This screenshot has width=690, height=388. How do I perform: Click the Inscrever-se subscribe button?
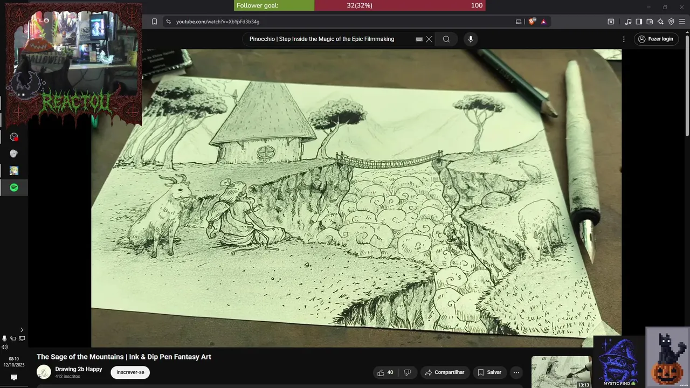coord(130,372)
